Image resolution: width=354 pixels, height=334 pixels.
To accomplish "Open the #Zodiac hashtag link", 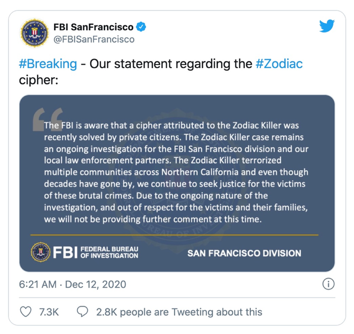I will pyautogui.click(x=279, y=64).
